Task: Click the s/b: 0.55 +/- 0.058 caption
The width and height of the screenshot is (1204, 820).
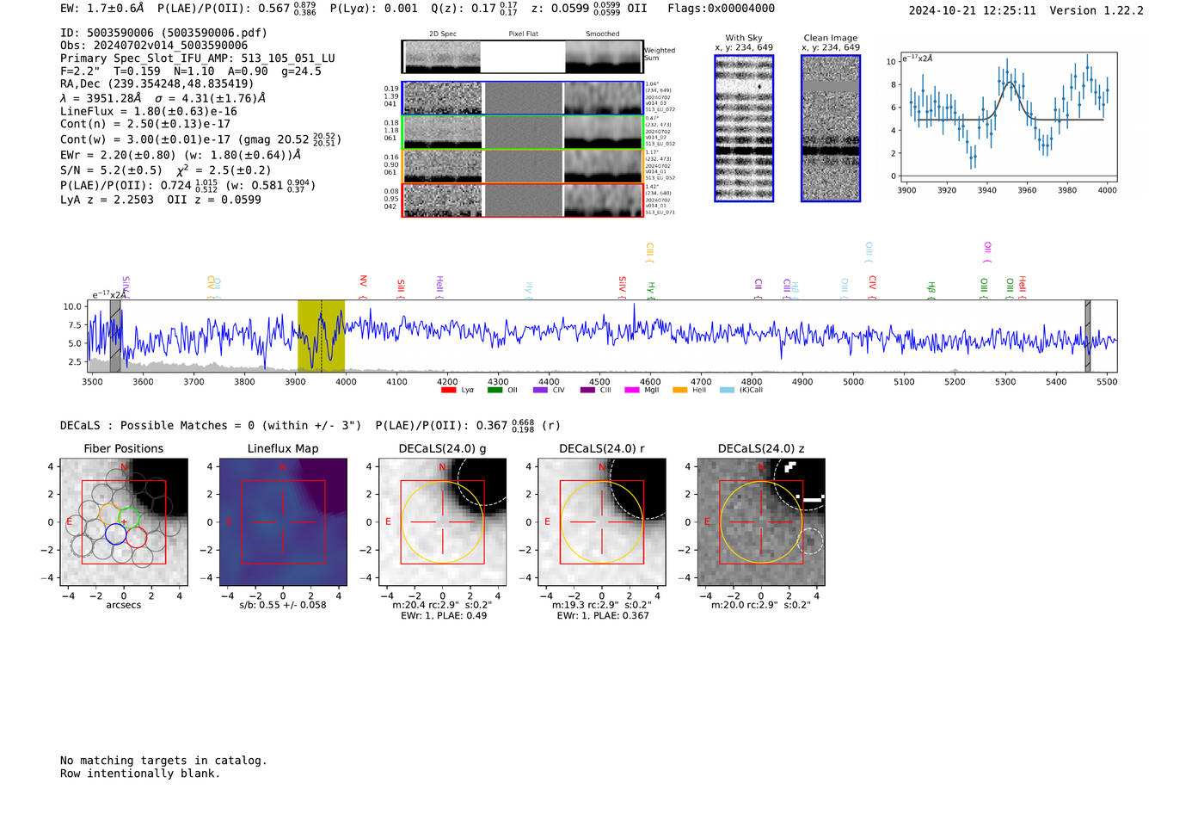Action: 283,605
